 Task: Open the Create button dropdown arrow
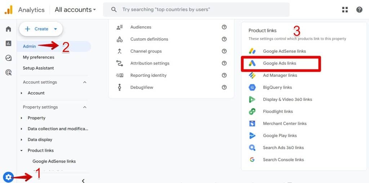point(55,29)
